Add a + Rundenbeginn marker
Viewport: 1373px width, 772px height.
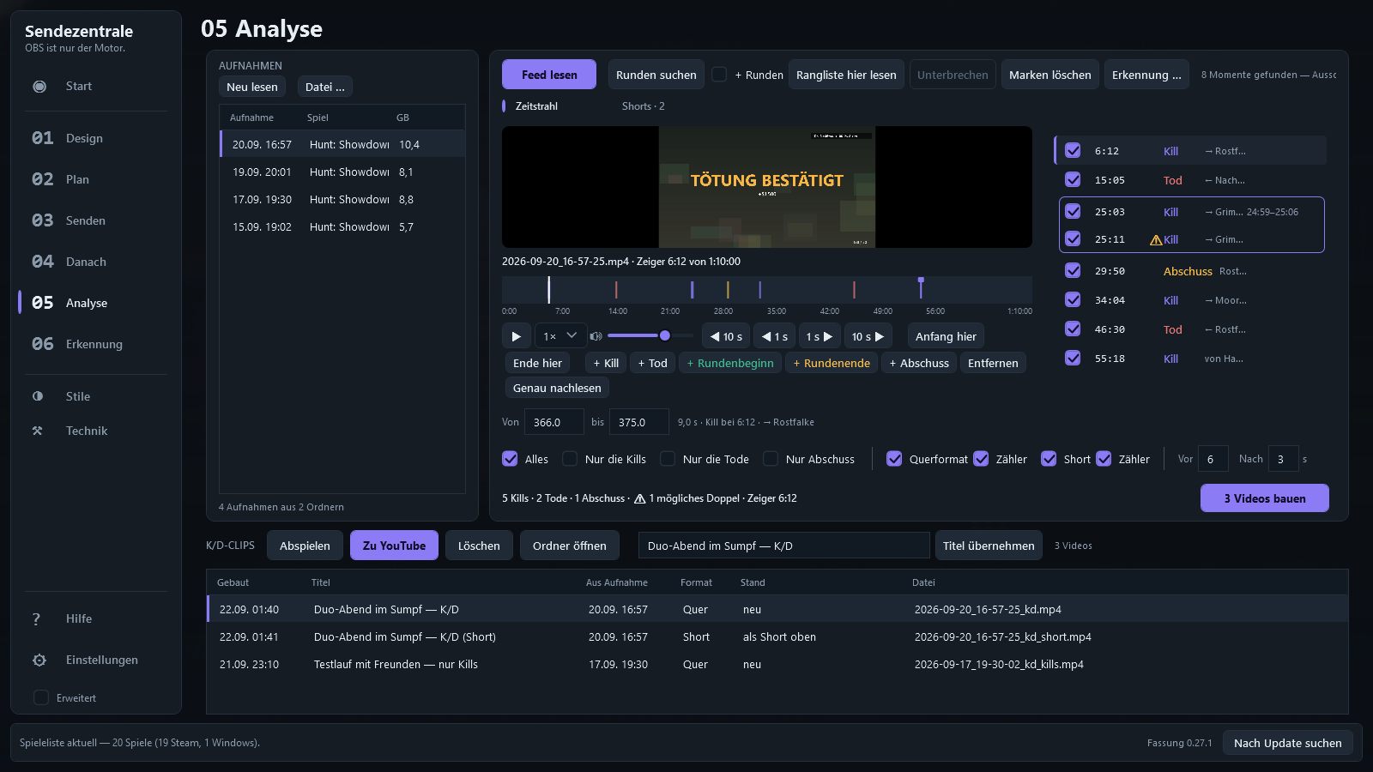point(730,363)
